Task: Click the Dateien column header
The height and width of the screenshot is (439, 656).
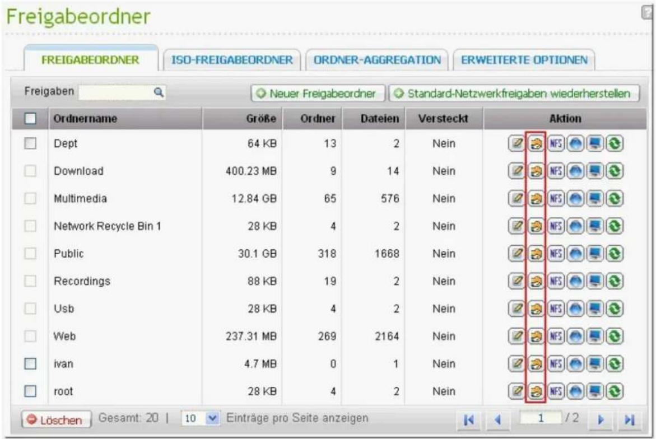Action: (x=374, y=118)
